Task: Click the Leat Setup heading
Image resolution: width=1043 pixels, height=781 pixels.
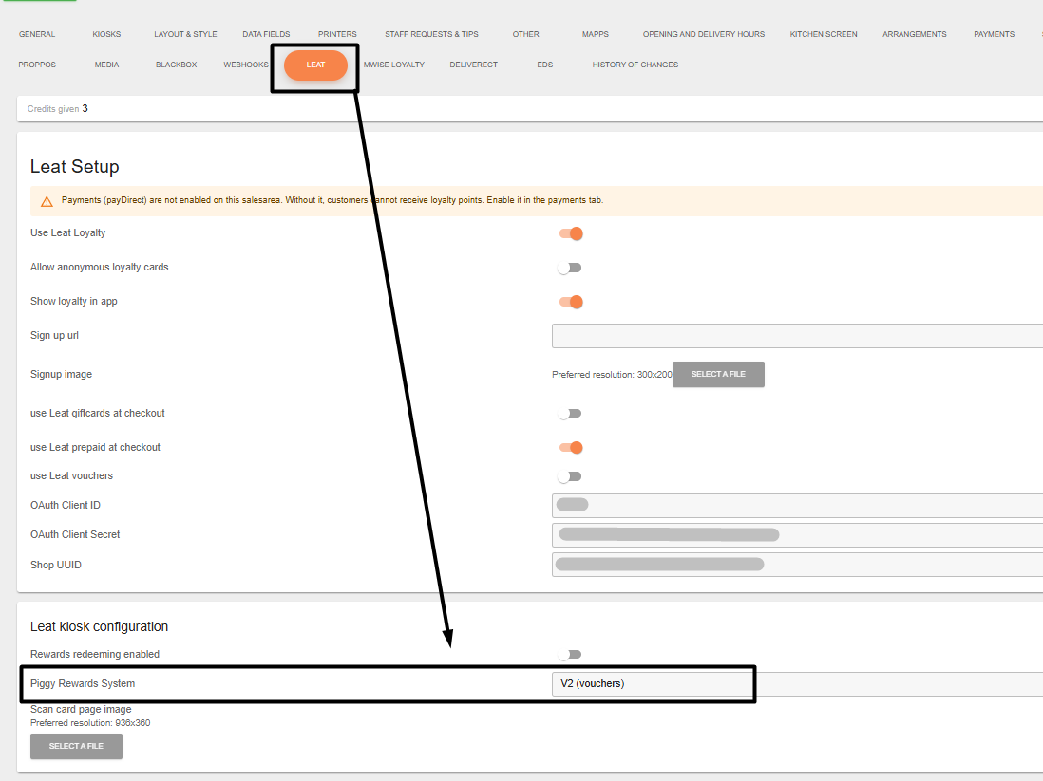Action: [74, 167]
